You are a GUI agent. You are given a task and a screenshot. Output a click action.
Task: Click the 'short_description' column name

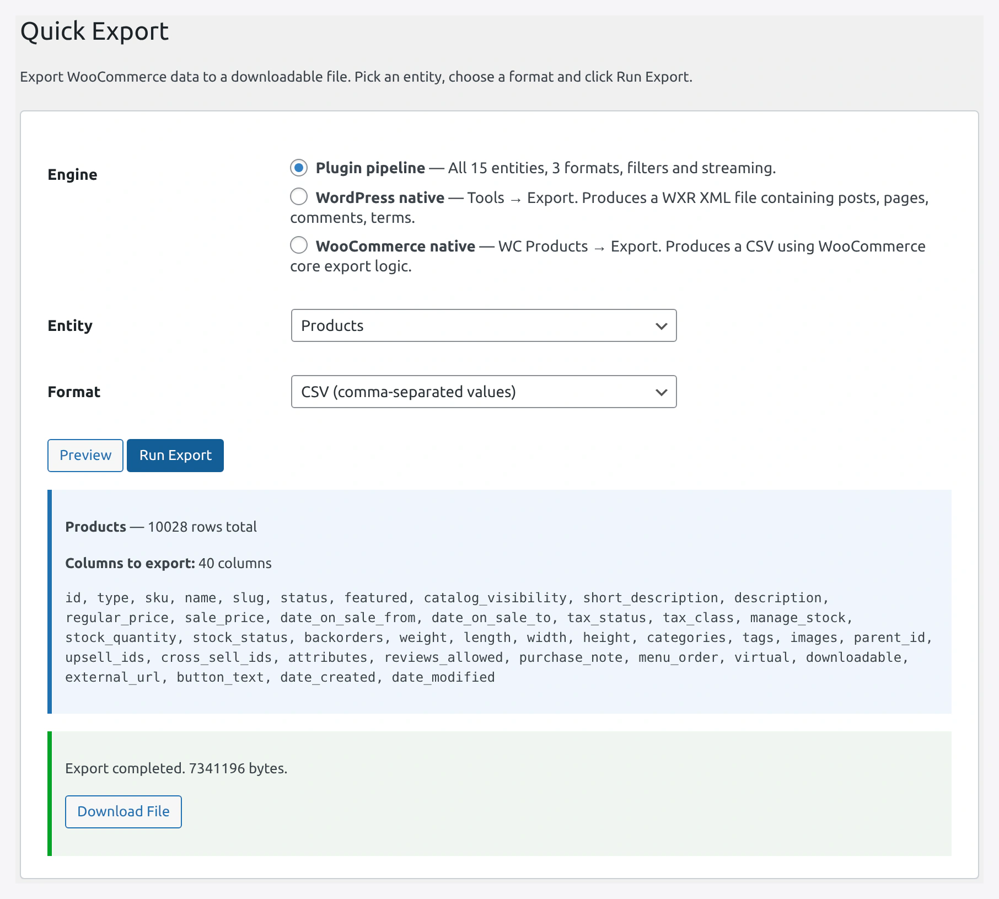coord(651,598)
